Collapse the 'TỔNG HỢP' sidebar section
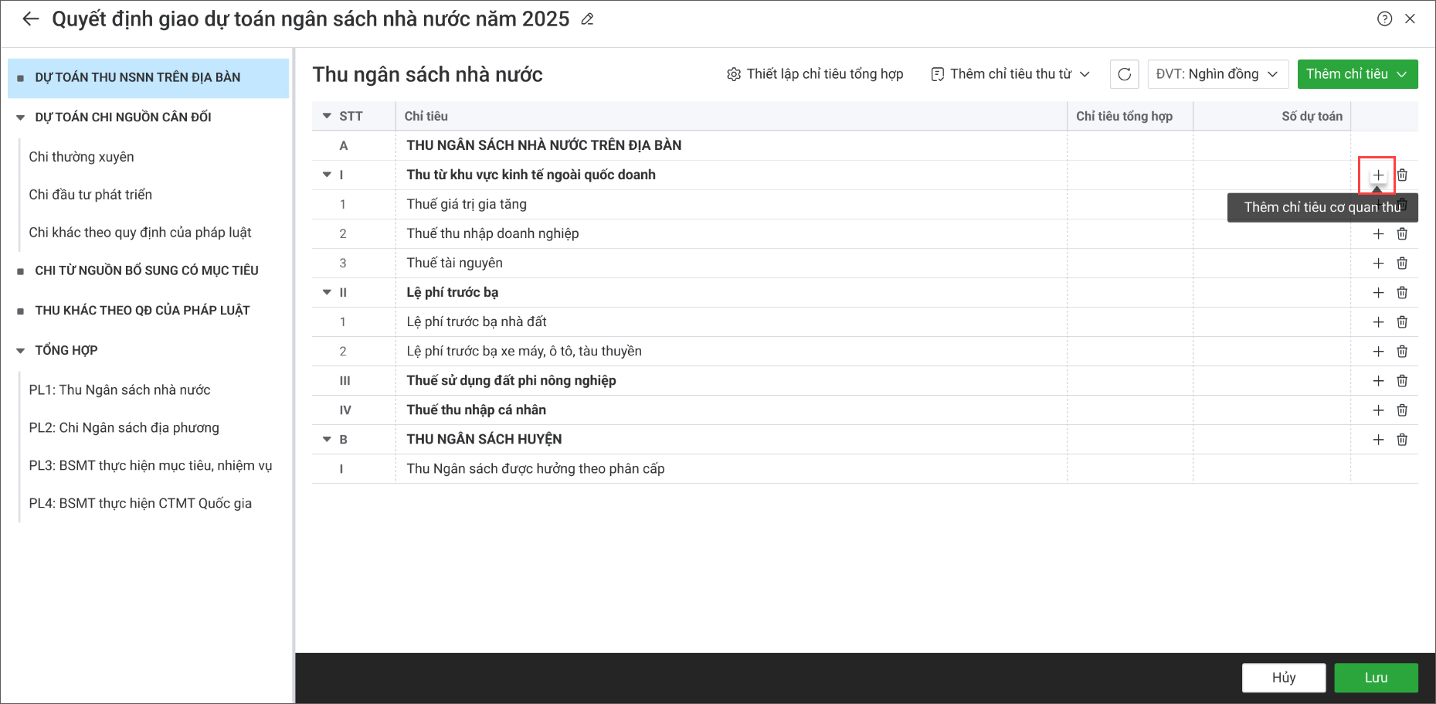 point(21,351)
